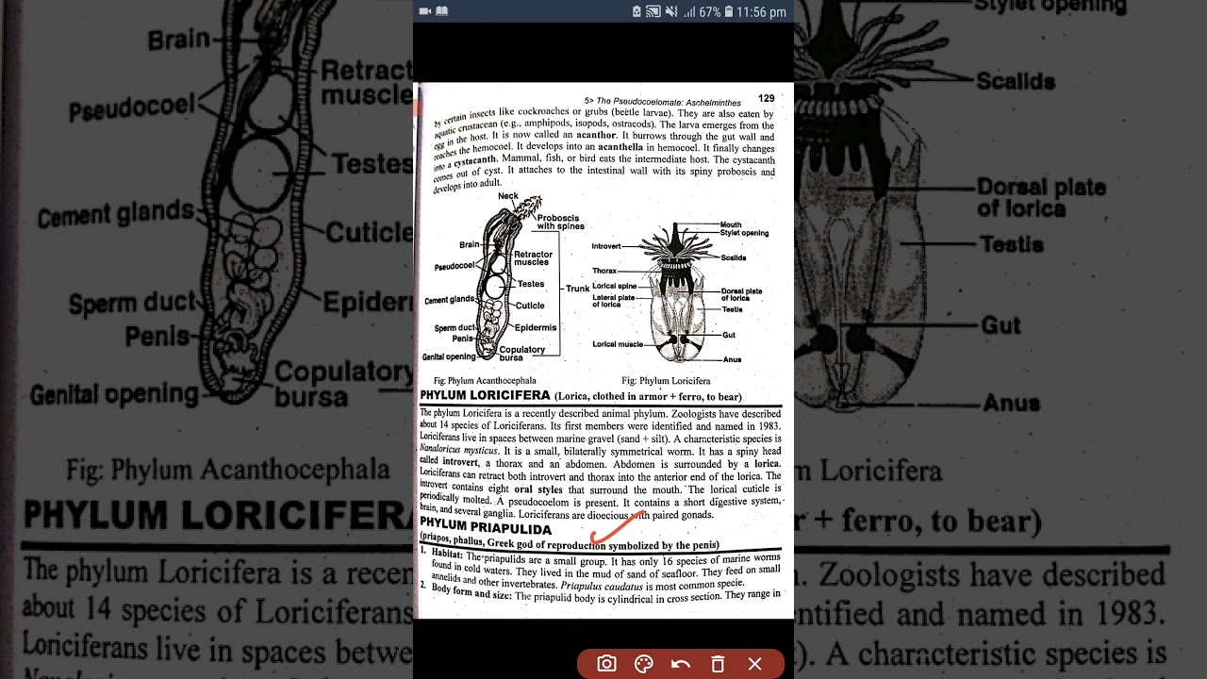Close the red annotation toolbar
The width and height of the screenshot is (1207, 679).
(x=755, y=664)
